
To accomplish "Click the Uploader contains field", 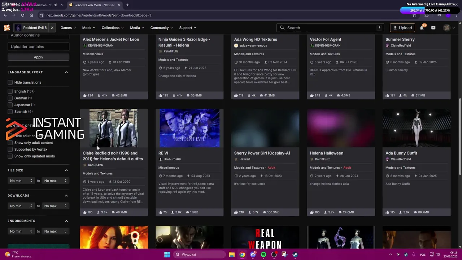I will click(x=38, y=47).
